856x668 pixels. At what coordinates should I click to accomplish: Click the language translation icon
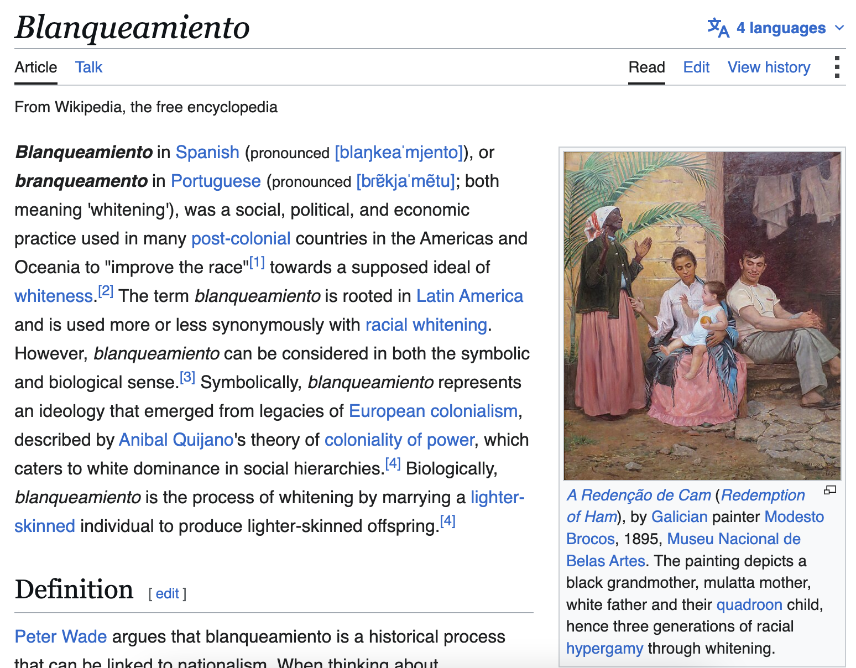718,28
